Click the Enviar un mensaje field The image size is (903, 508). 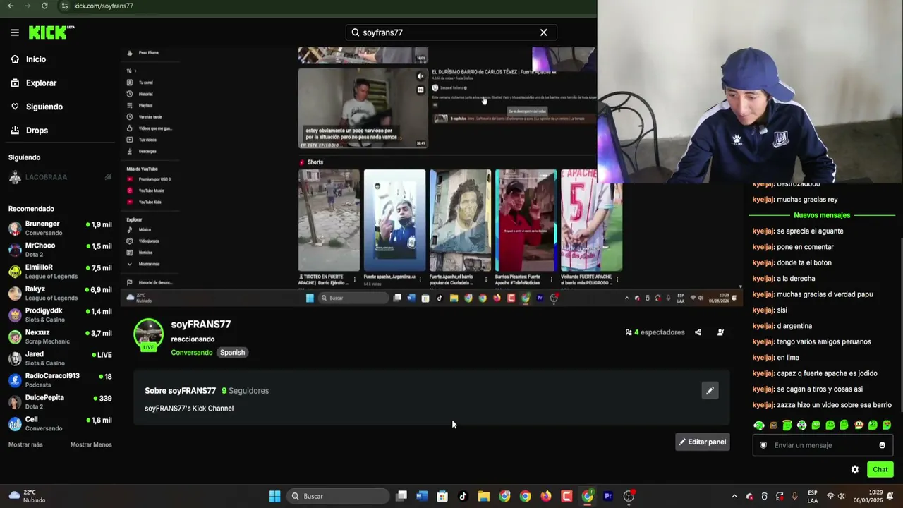823,445
